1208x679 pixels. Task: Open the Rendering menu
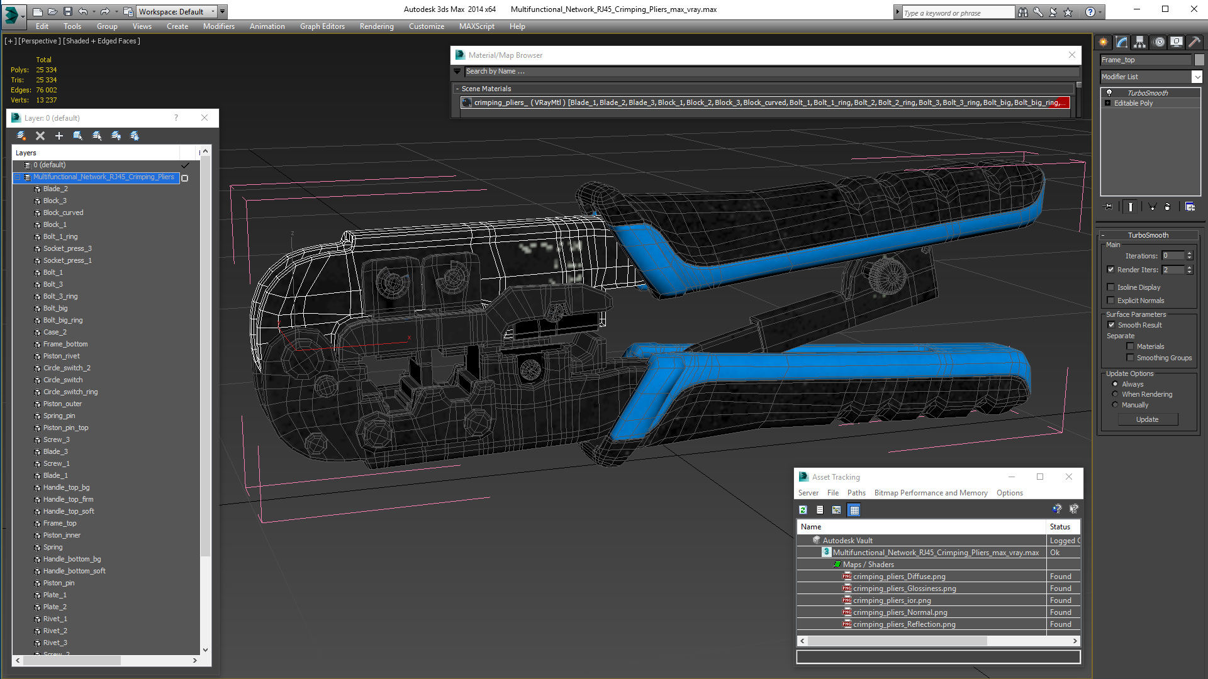tap(376, 26)
